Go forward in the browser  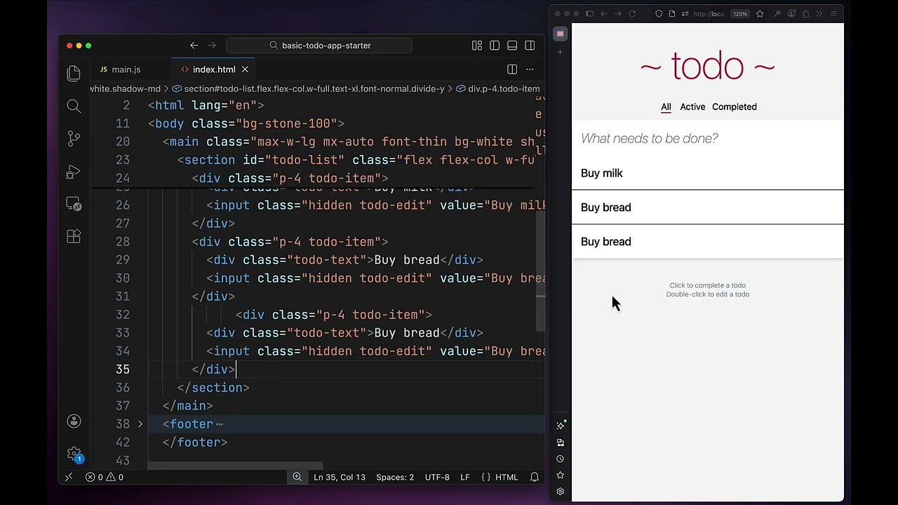pyautogui.click(x=618, y=14)
